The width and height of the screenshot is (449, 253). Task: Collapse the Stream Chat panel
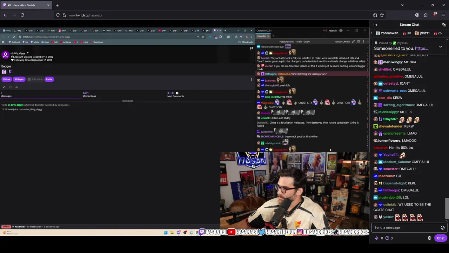[375, 25]
